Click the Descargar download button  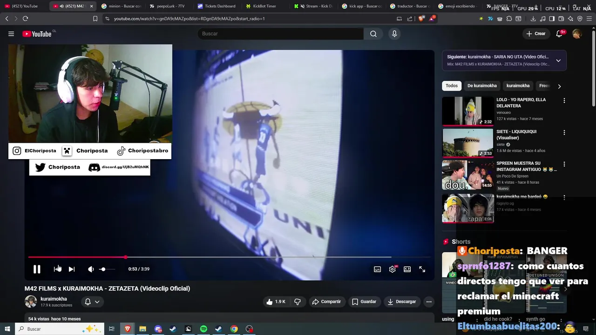401,301
